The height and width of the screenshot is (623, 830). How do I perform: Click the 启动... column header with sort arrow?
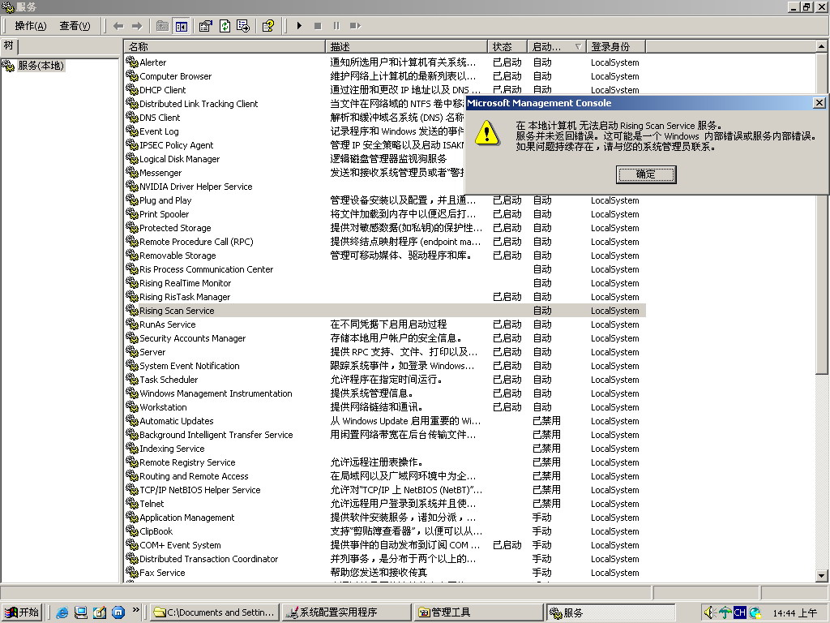point(556,46)
